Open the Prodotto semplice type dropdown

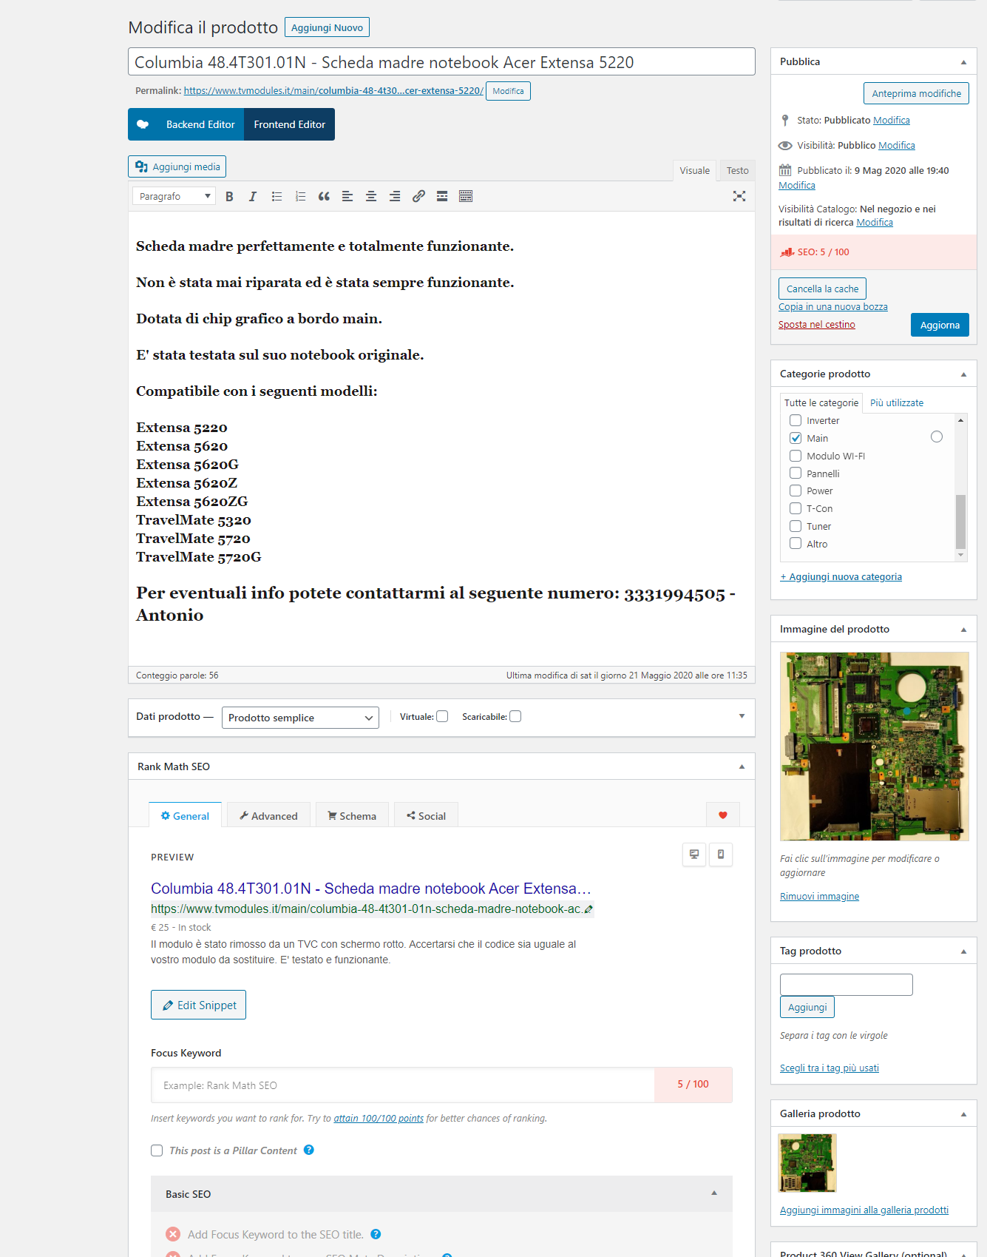[x=300, y=718]
